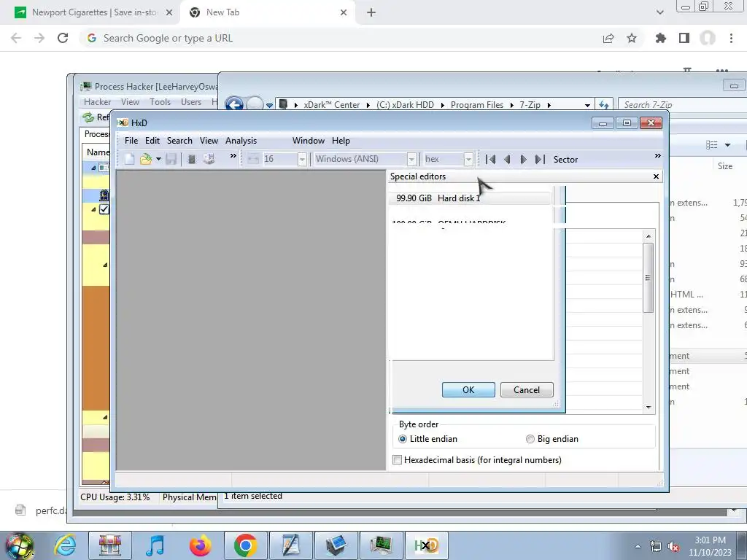This screenshot has width=747, height=560.
Task: Open a new Chrome tab with plus
Action: [x=371, y=13]
